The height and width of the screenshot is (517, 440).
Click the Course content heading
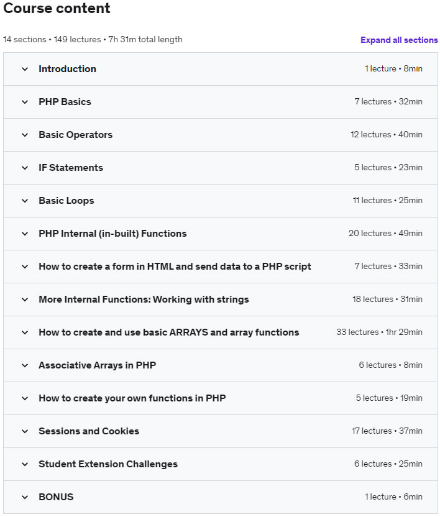tap(57, 9)
